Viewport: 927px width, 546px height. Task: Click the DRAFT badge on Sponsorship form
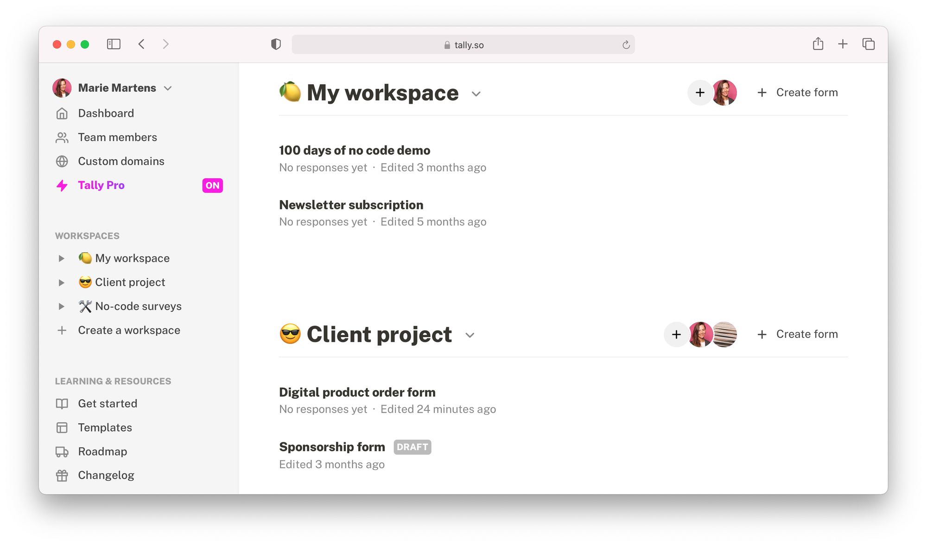(x=413, y=447)
